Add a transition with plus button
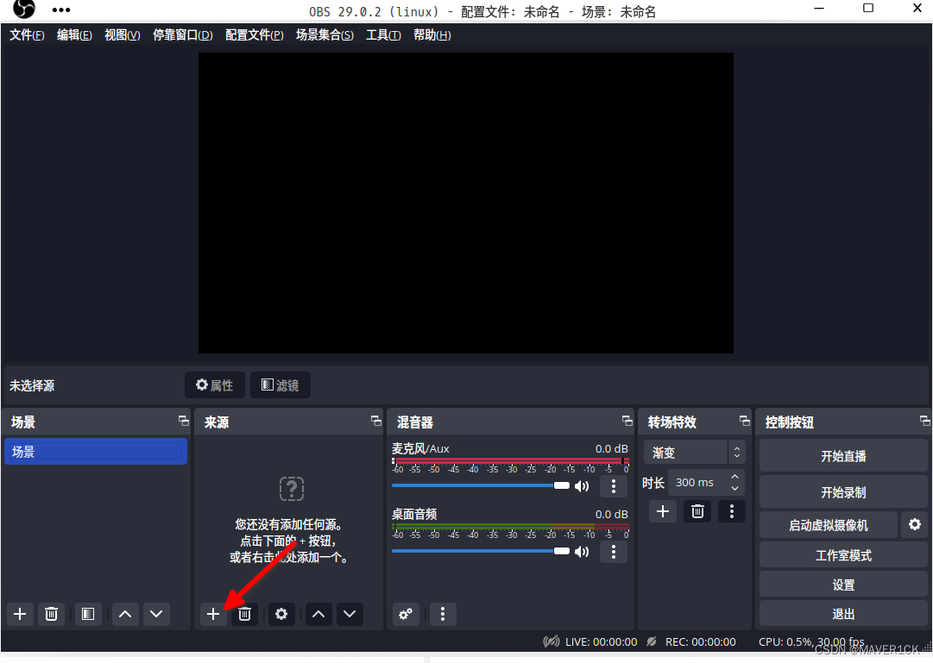933x663 pixels. tap(663, 511)
